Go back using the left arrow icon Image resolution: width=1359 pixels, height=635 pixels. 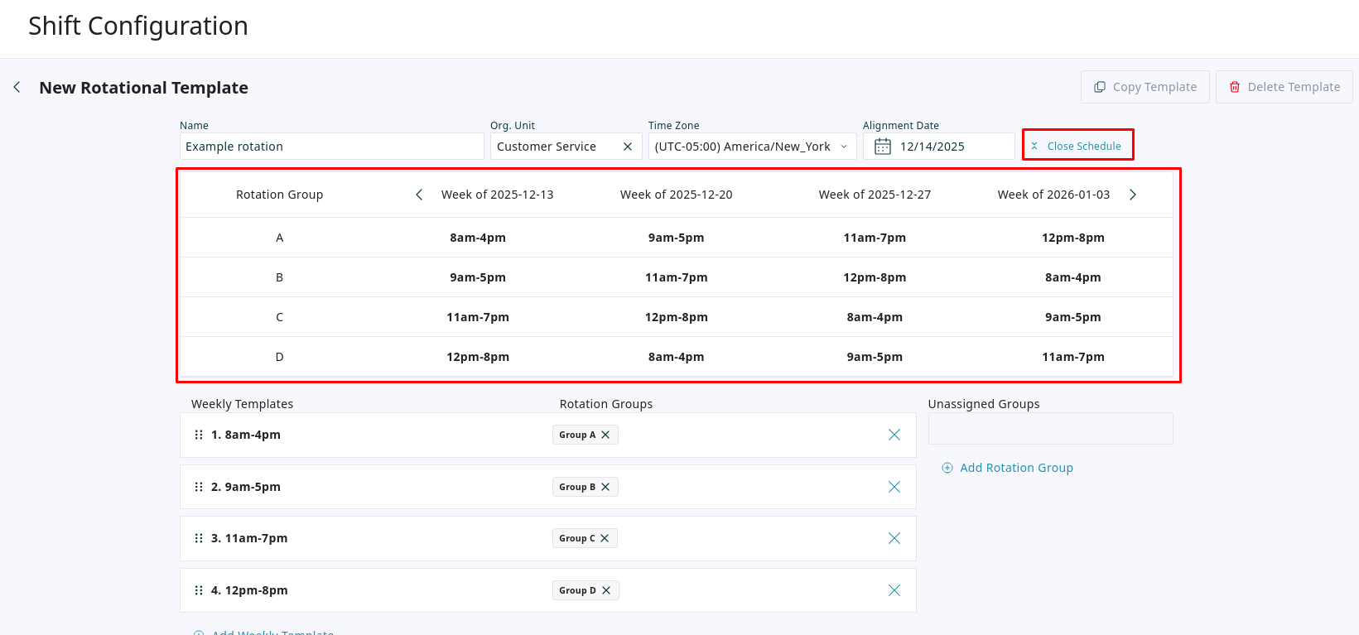coord(17,87)
